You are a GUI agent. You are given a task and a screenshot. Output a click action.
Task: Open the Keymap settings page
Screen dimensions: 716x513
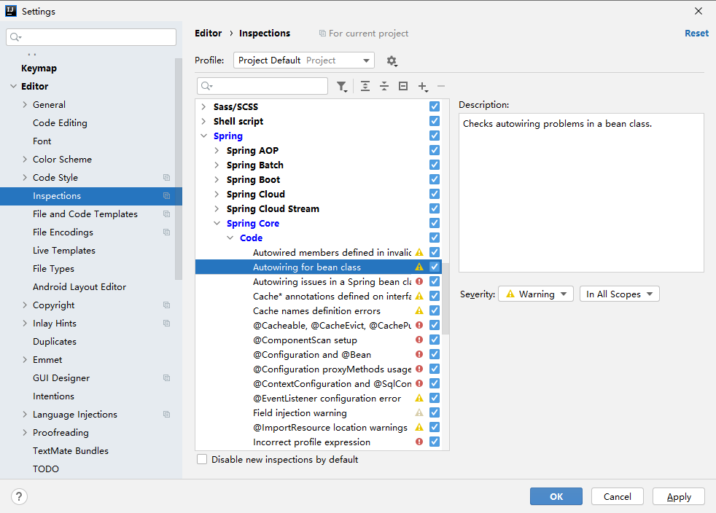[x=39, y=68]
